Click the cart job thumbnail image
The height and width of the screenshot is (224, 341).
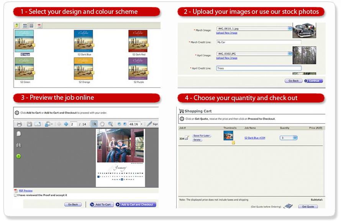[x=228, y=136]
